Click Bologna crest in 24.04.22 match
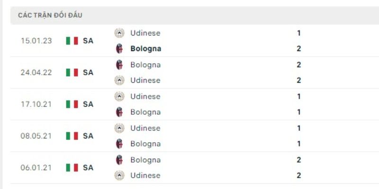Viewport: 379px width, 189px height. [119, 65]
